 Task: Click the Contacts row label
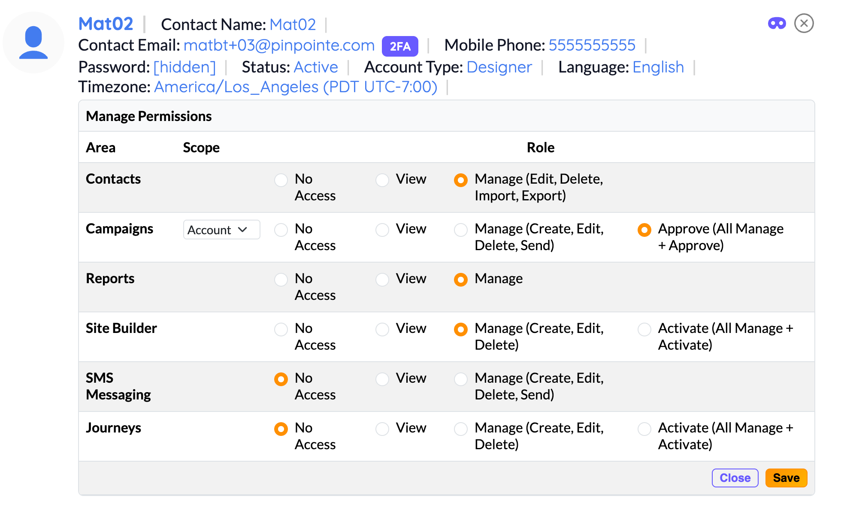coord(113,179)
